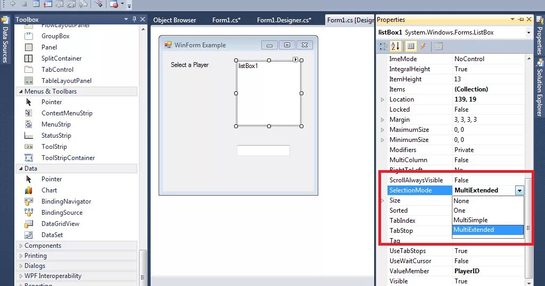Expand the MinimumSize property
This screenshot has width=545, height=286.
(382, 140)
